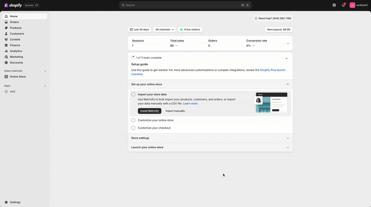The width and height of the screenshot is (371, 207).
Task: Go to Customers in the sidebar
Action: tap(17, 34)
